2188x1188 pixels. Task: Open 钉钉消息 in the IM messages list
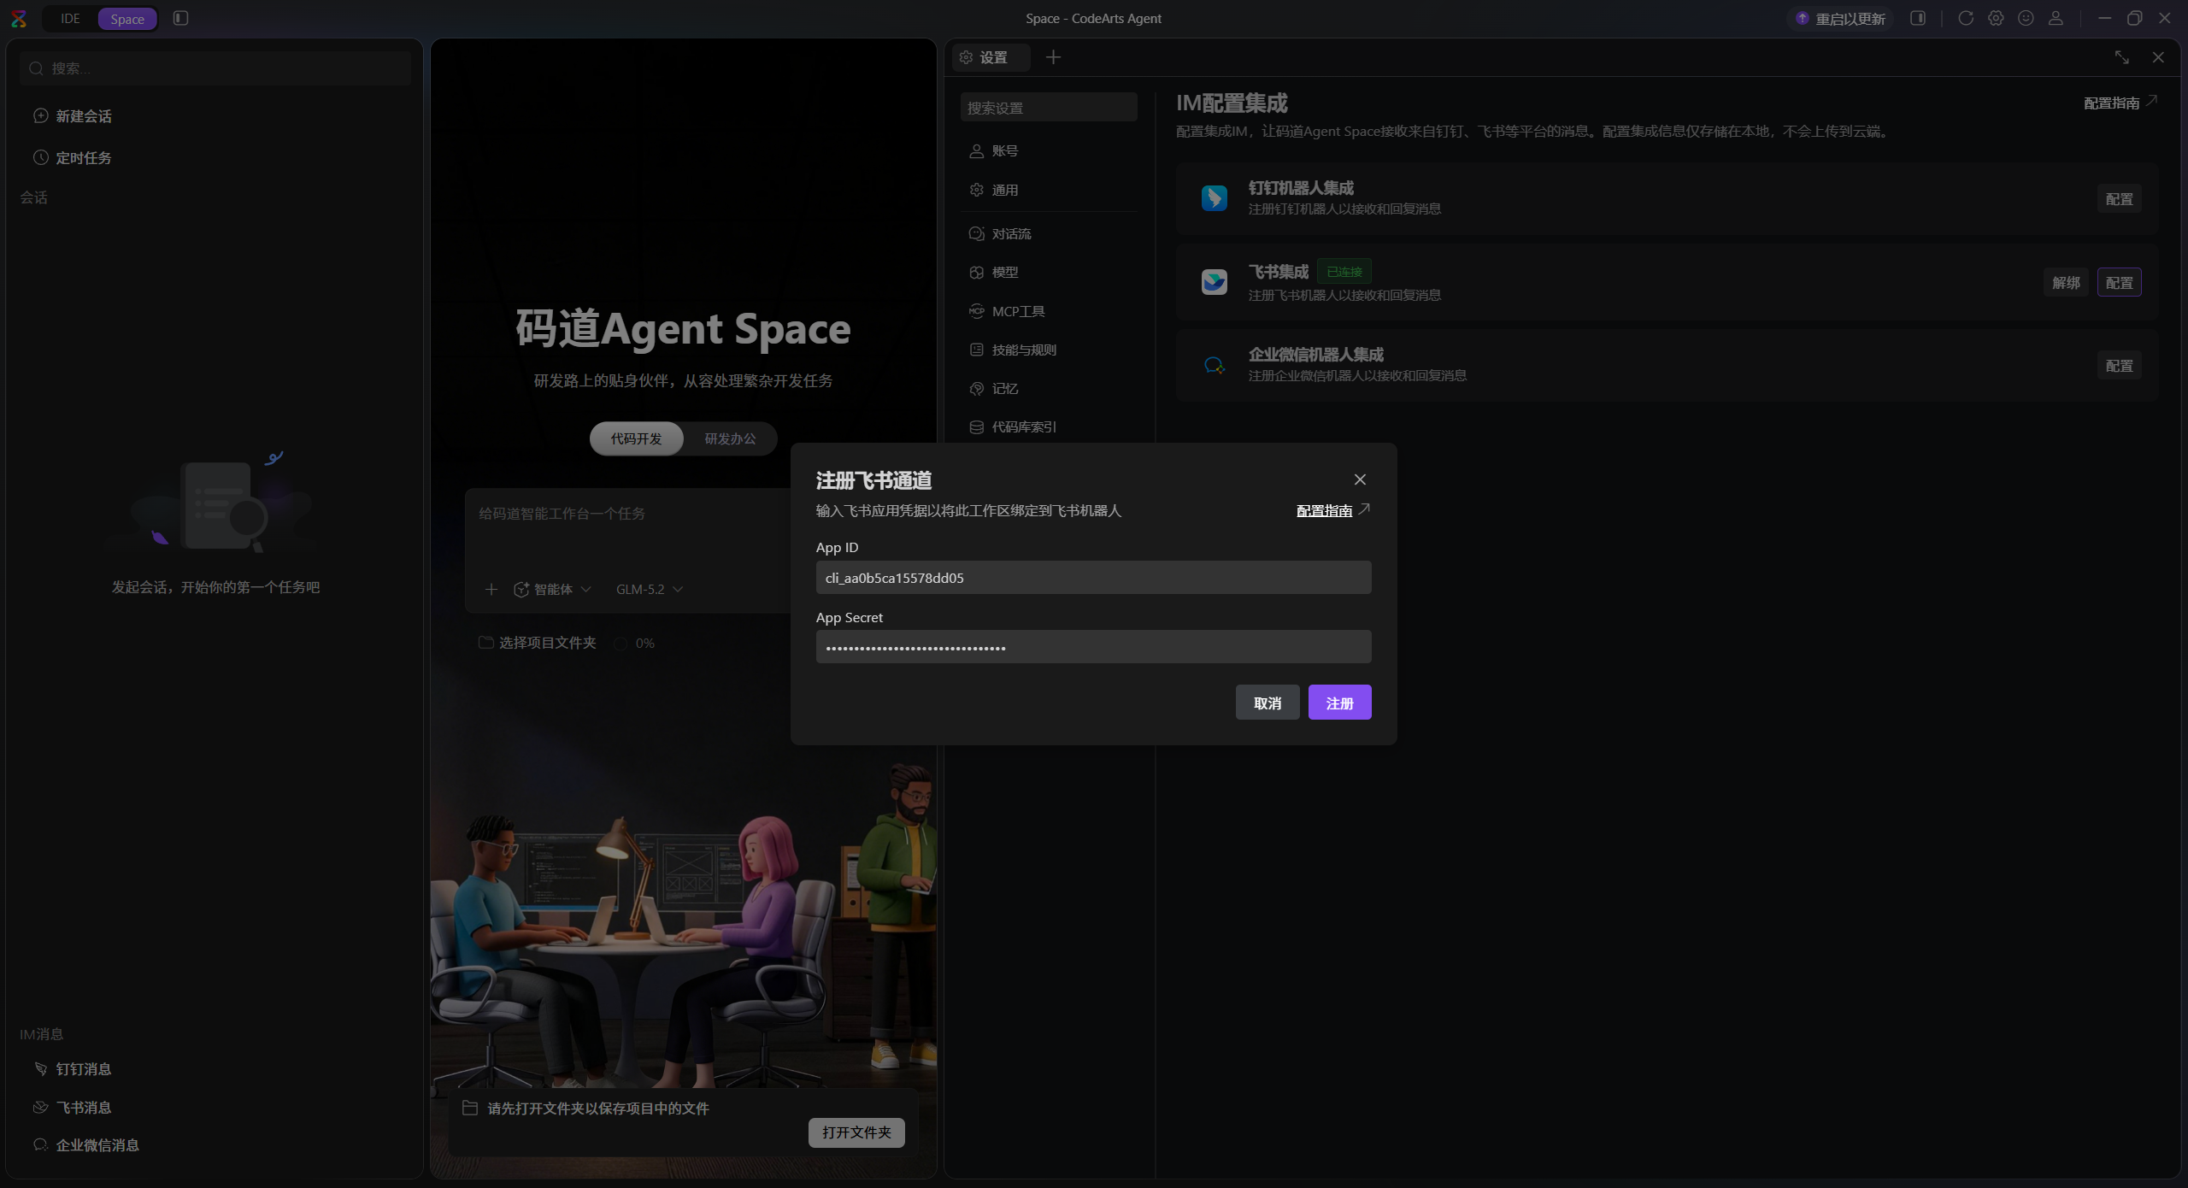click(215, 1069)
